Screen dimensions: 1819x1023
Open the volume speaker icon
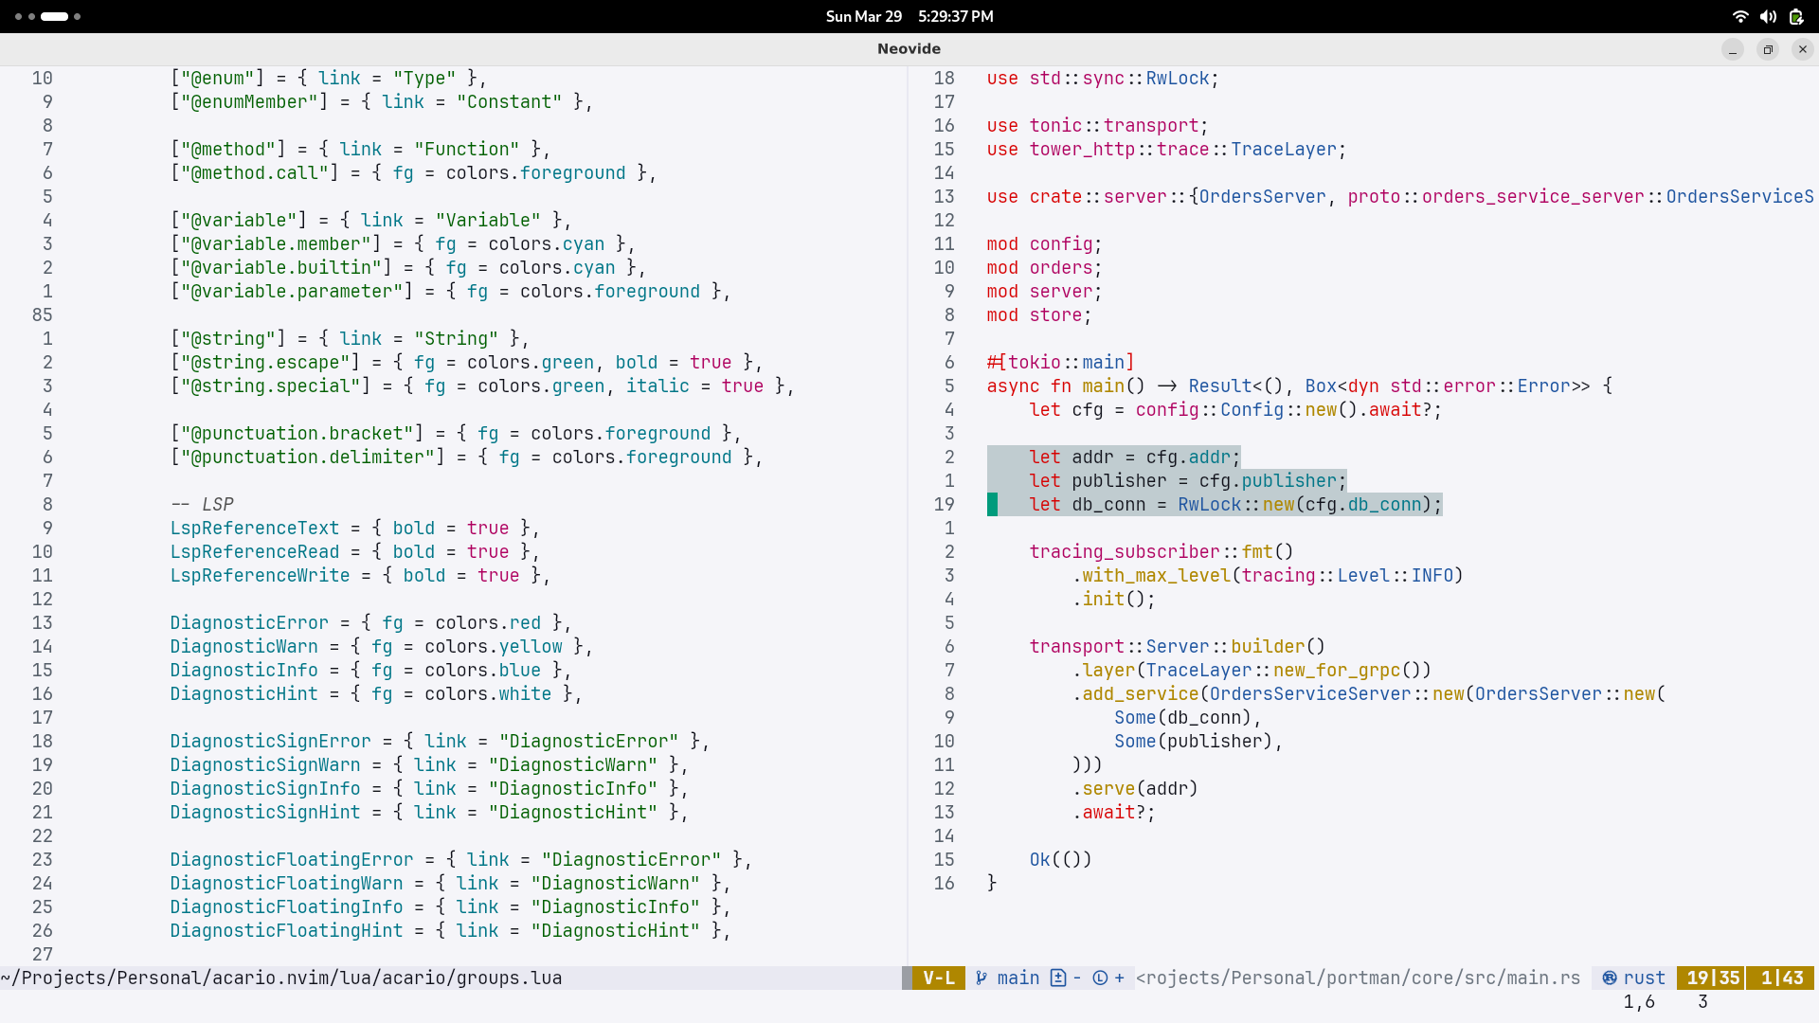[1768, 16]
